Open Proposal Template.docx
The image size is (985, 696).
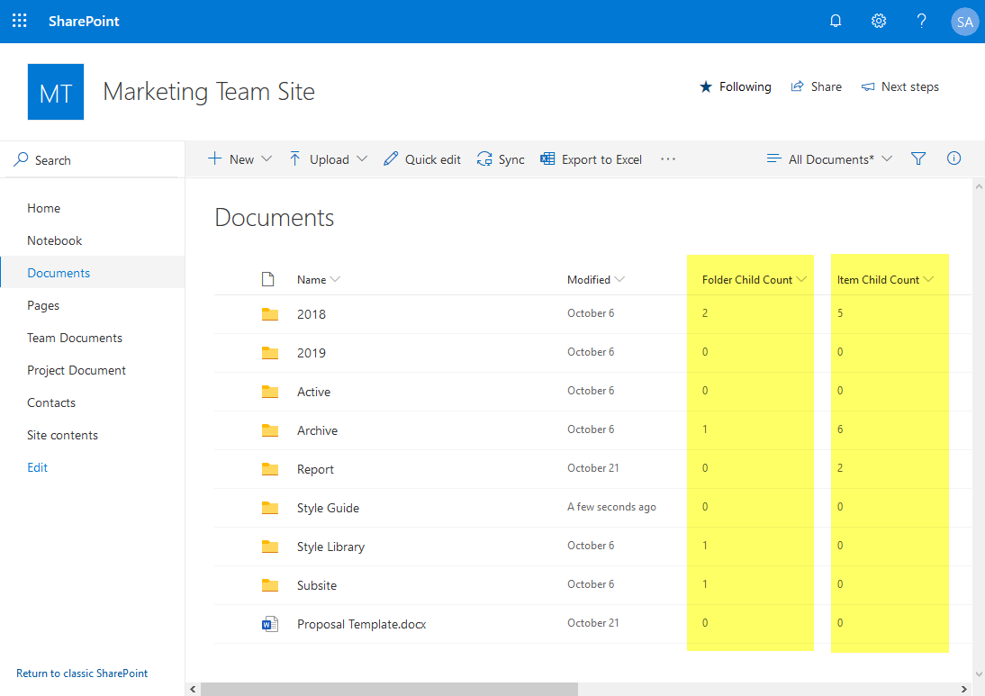pyautogui.click(x=361, y=623)
